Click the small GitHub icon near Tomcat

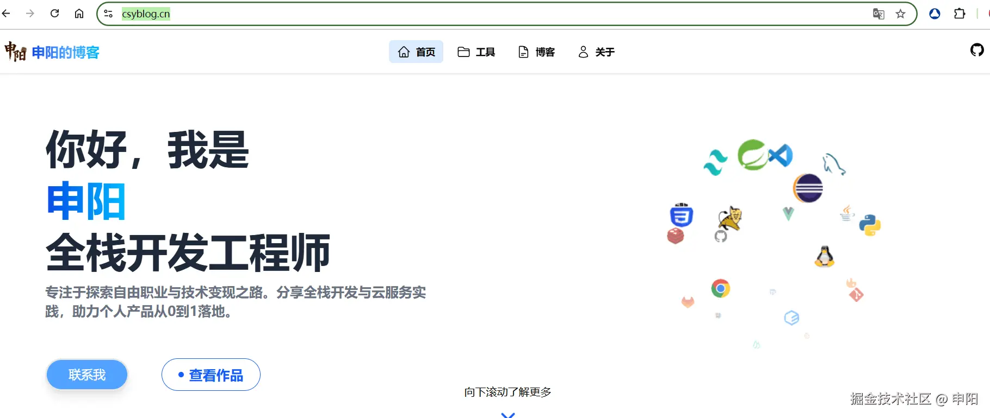coord(721,236)
